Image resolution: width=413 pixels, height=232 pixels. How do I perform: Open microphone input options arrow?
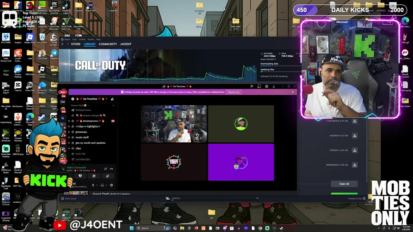pos(97,185)
